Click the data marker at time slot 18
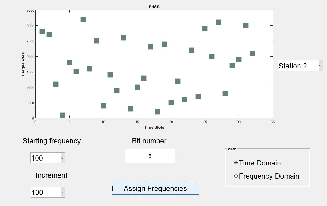 tap(157, 112)
